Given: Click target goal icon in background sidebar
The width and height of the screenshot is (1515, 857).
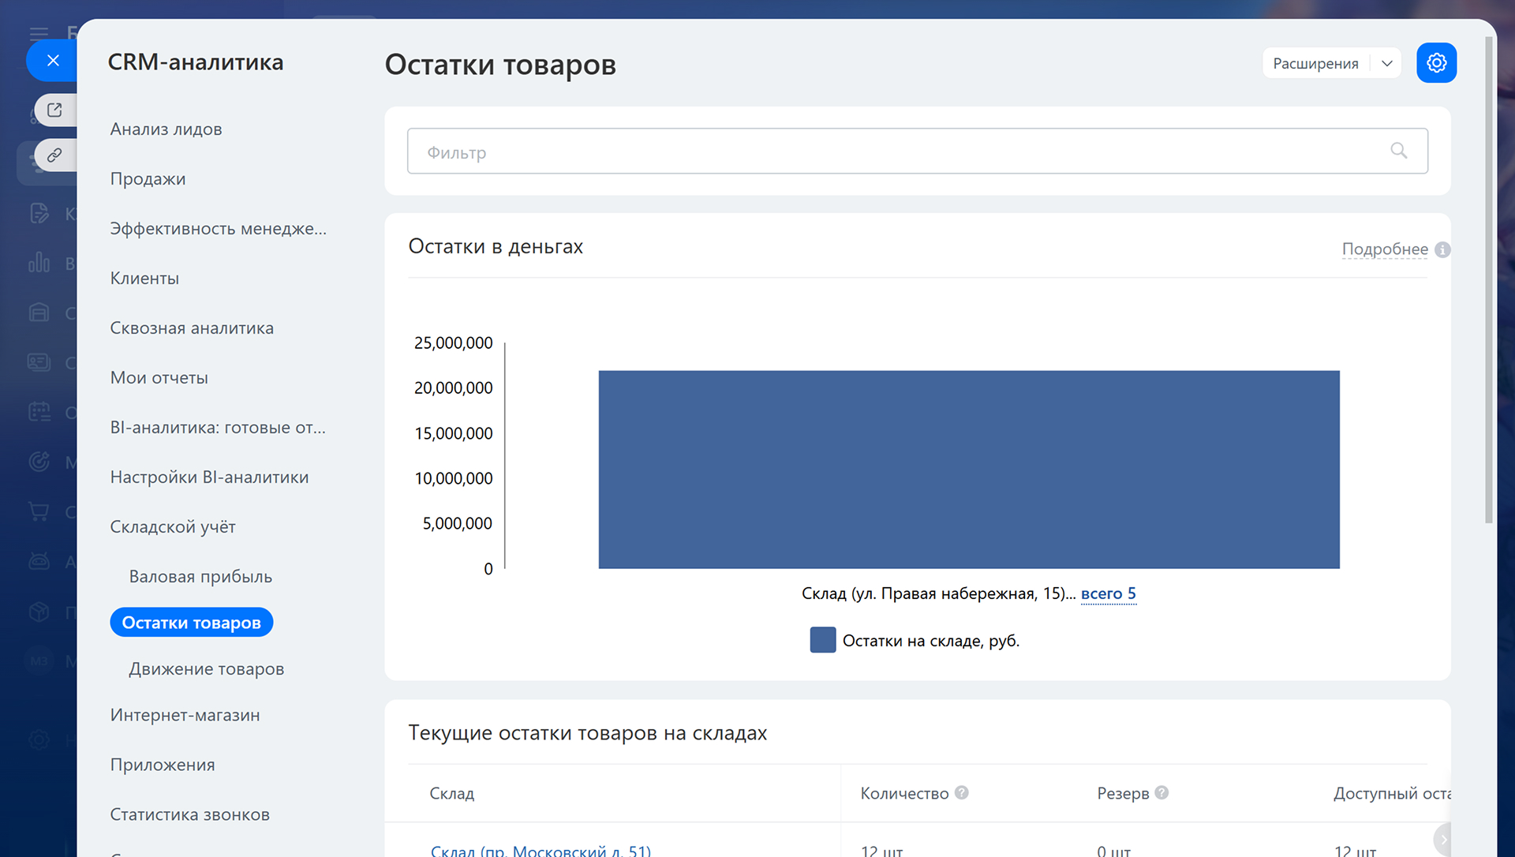Looking at the screenshot, I should (39, 462).
